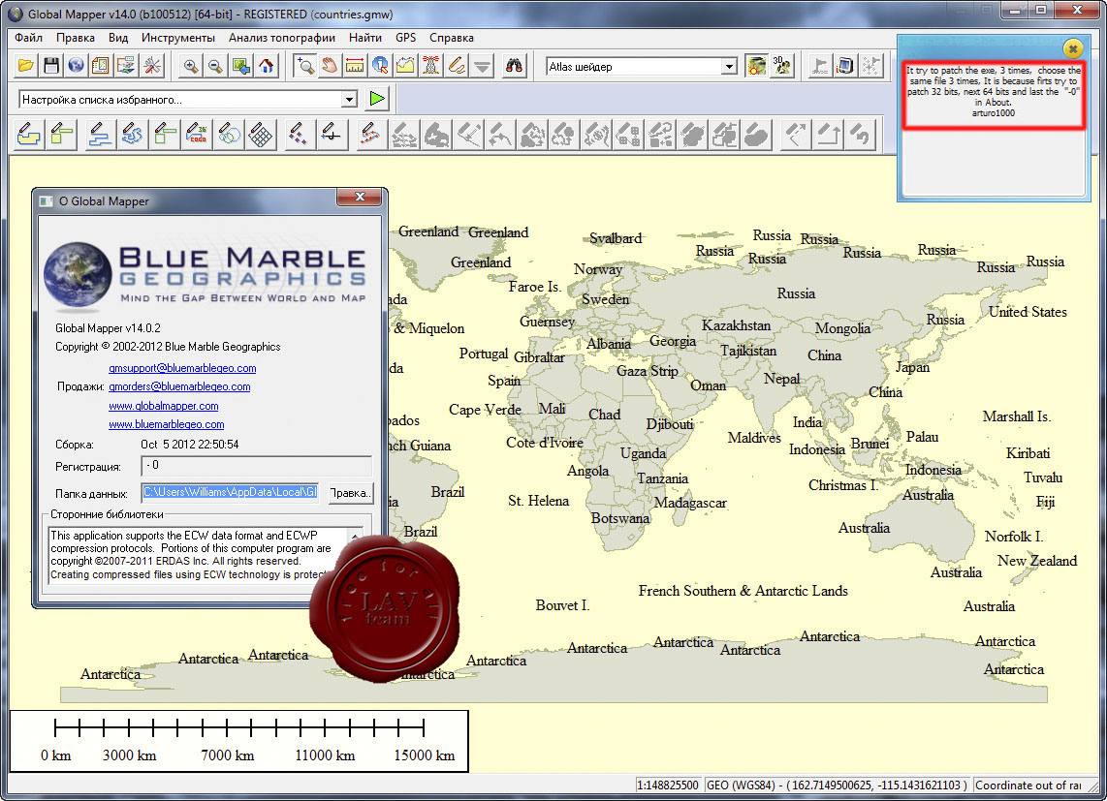Toggle hill shading sun icon
Screen dimensions: 1107x801
pos(756,66)
